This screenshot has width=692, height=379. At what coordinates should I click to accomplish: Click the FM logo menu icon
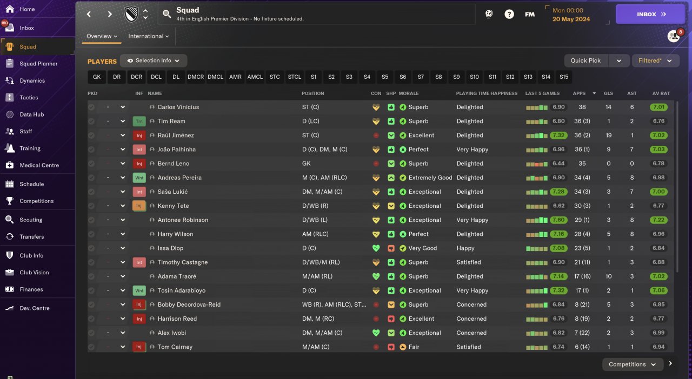530,15
